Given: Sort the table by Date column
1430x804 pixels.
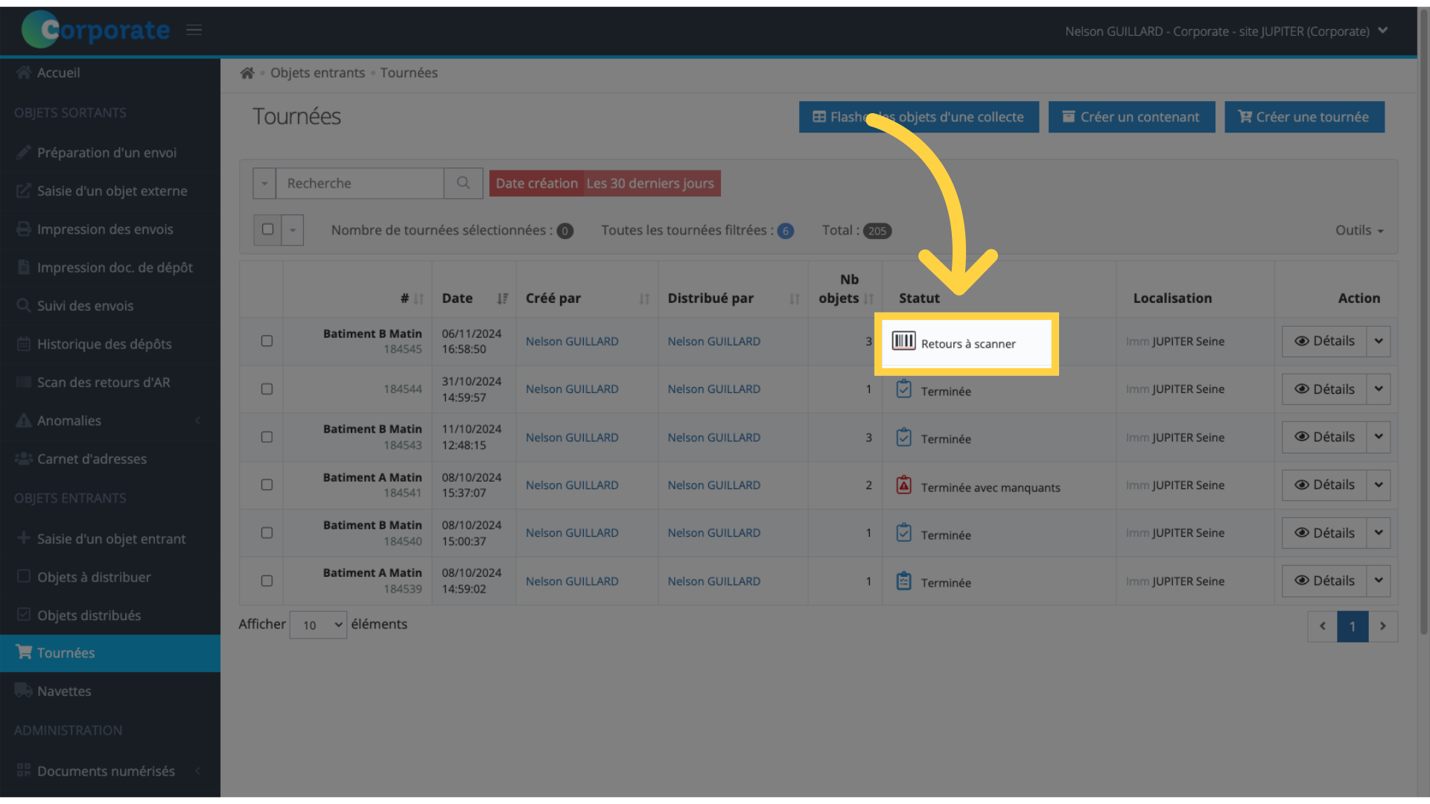Looking at the screenshot, I should tap(503, 299).
